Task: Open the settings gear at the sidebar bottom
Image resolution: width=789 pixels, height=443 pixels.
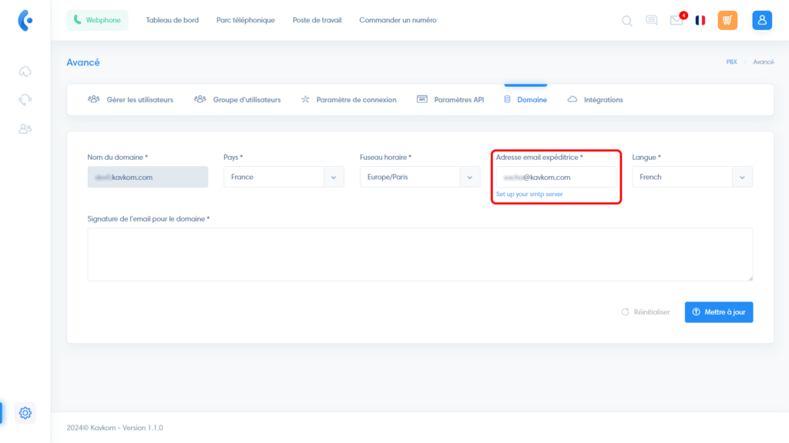Action: [x=25, y=413]
